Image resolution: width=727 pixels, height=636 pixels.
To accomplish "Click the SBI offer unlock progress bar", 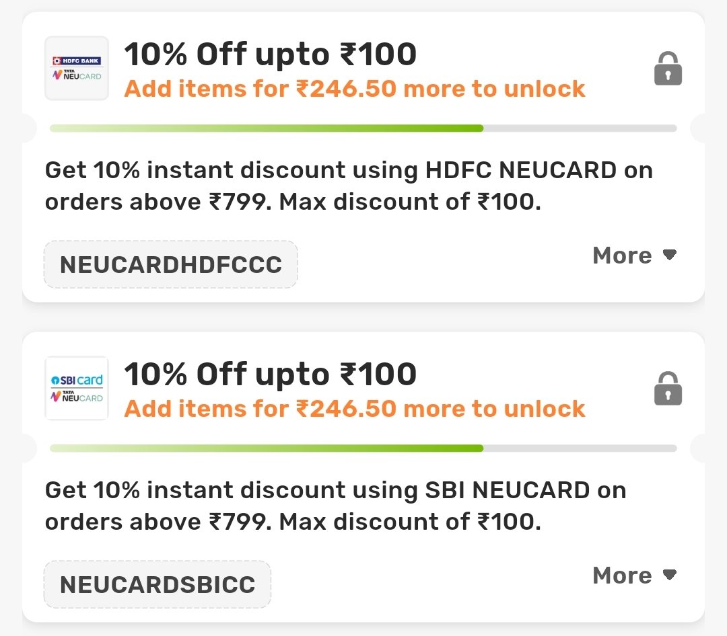I will point(363,448).
